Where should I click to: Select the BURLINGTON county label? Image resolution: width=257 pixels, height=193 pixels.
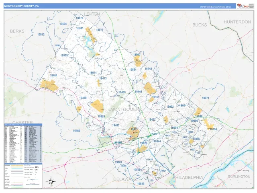tap(239, 177)
